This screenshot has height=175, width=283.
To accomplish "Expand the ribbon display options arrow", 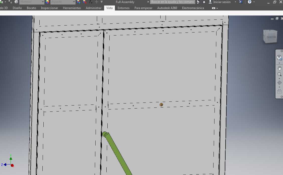I will (x=217, y=8).
